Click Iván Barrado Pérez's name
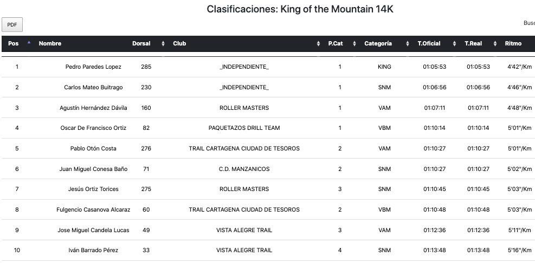This screenshot has width=535, height=263. click(93, 251)
